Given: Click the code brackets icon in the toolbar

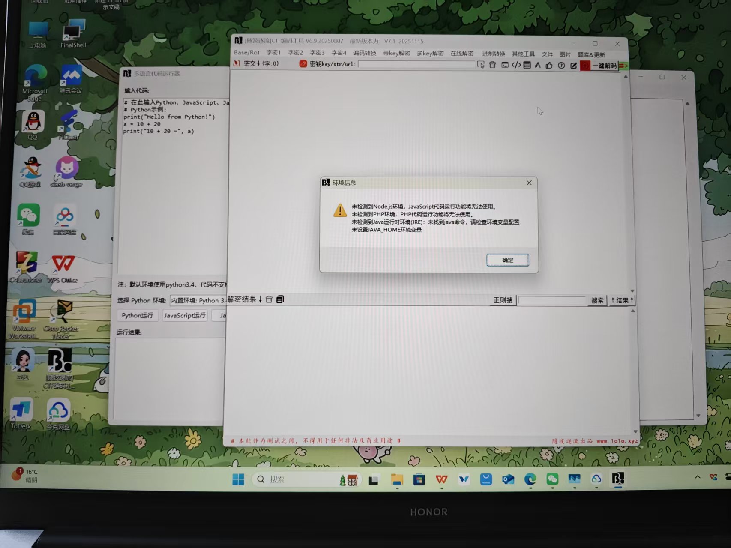Looking at the screenshot, I should pyautogui.click(x=516, y=65).
